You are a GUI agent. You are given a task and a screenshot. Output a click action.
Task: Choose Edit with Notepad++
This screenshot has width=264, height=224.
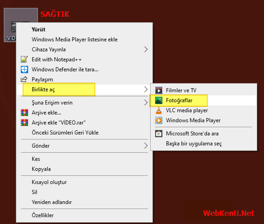[x=84, y=60]
